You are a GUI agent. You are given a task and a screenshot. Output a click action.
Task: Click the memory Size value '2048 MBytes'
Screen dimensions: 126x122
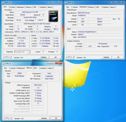click(x=20, y=76)
